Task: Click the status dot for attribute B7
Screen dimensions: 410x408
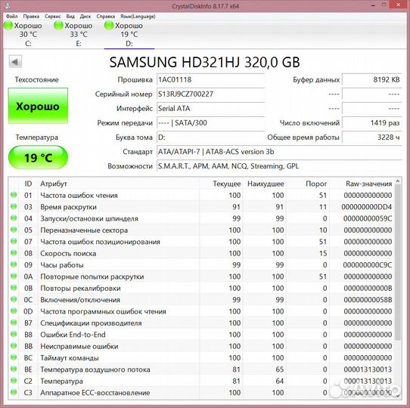Action: click(14, 323)
